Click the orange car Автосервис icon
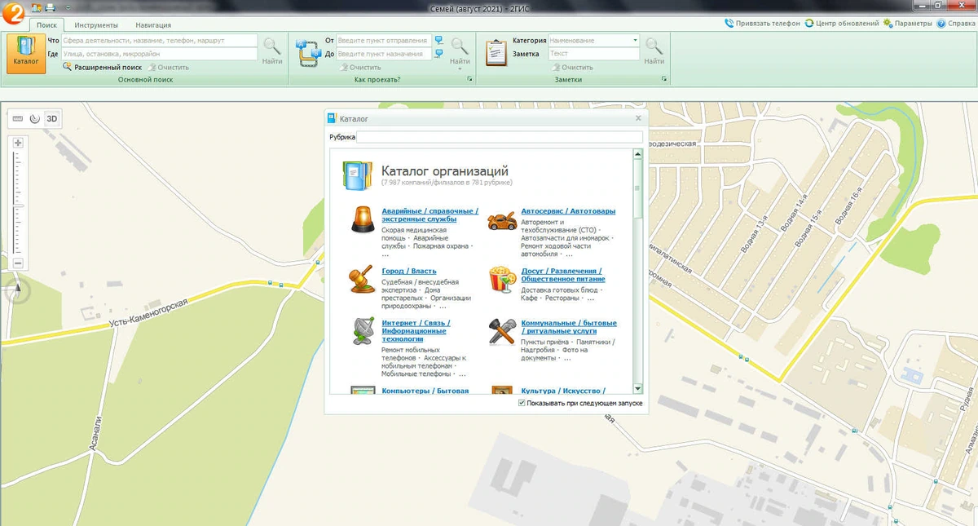The width and height of the screenshot is (978, 526). click(x=502, y=219)
